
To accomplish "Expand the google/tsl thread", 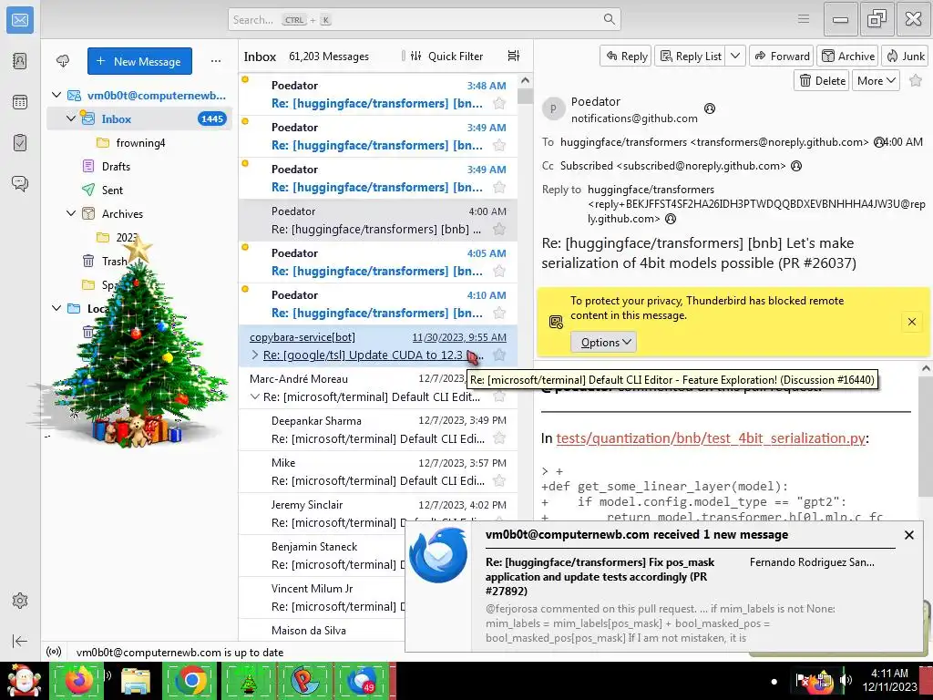I will pos(255,355).
